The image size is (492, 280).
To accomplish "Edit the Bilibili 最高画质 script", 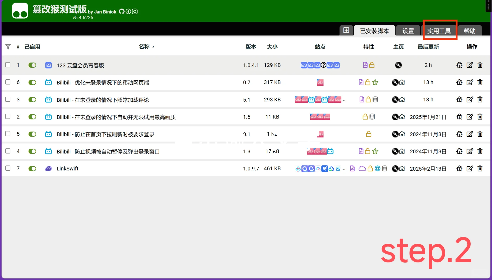I will tap(470, 117).
